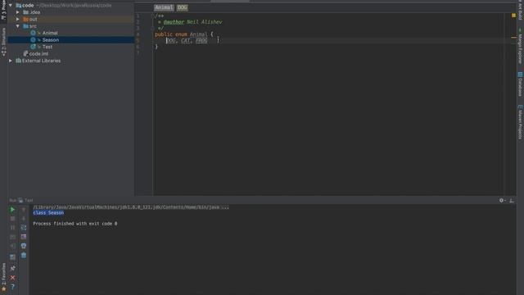Select the code.iml file
The width and height of the screenshot is (524, 295).
(38, 54)
